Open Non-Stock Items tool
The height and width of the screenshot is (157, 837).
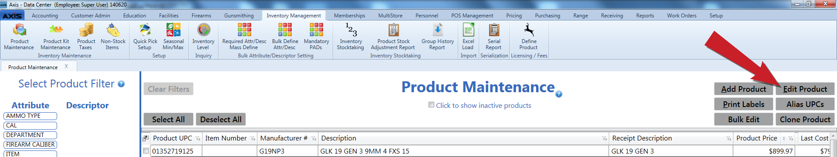[x=113, y=37]
